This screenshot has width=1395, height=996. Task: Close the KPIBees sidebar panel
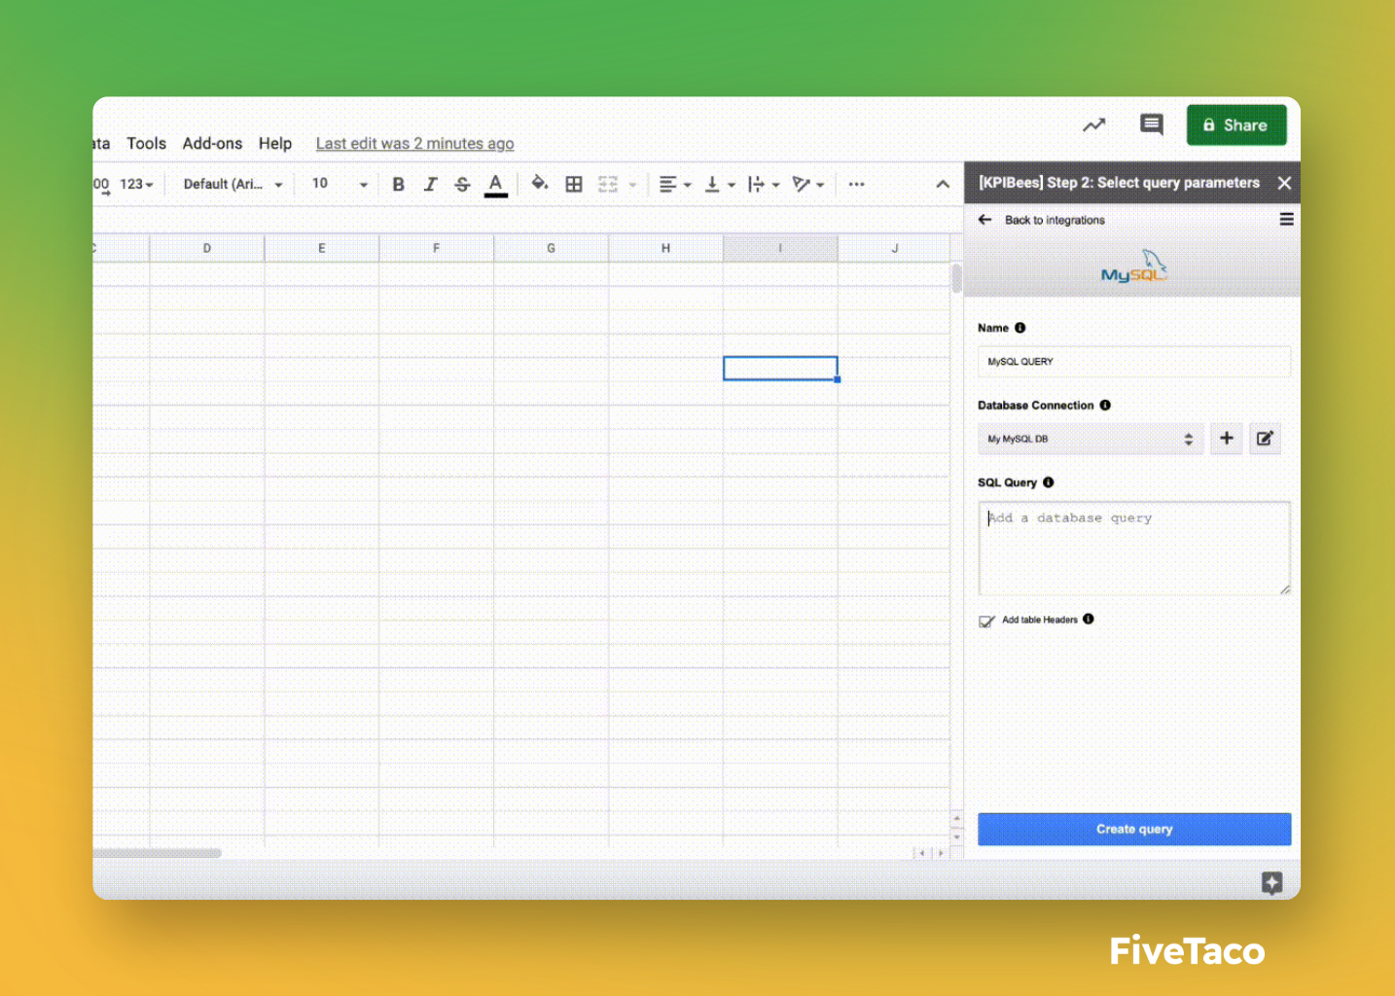1284,183
